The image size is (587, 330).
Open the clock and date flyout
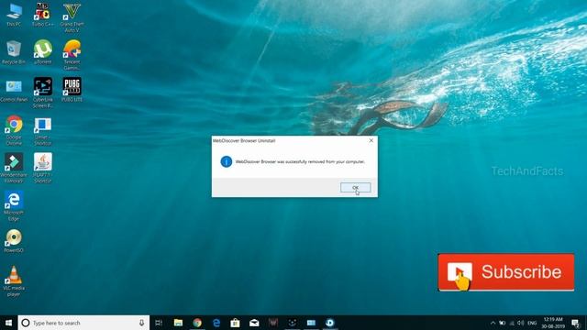click(553, 323)
